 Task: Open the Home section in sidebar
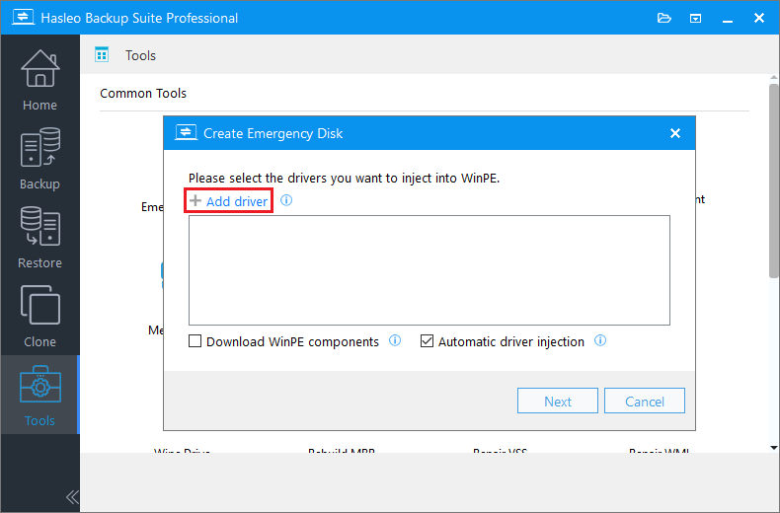point(39,80)
